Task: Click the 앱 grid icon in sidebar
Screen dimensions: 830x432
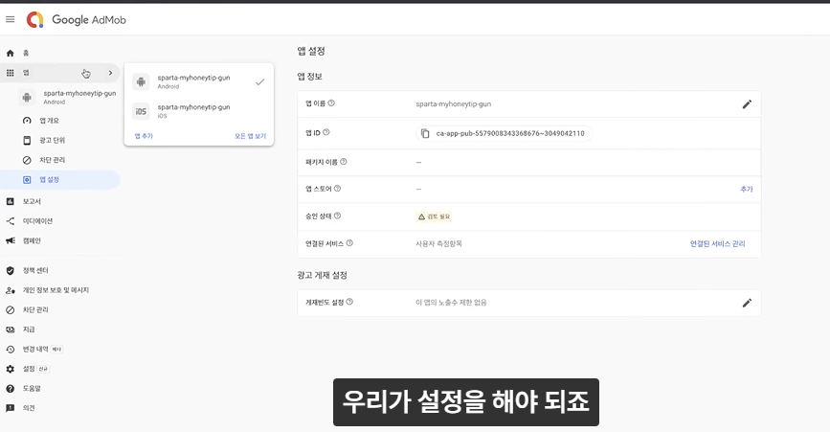Action: coord(11,73)
